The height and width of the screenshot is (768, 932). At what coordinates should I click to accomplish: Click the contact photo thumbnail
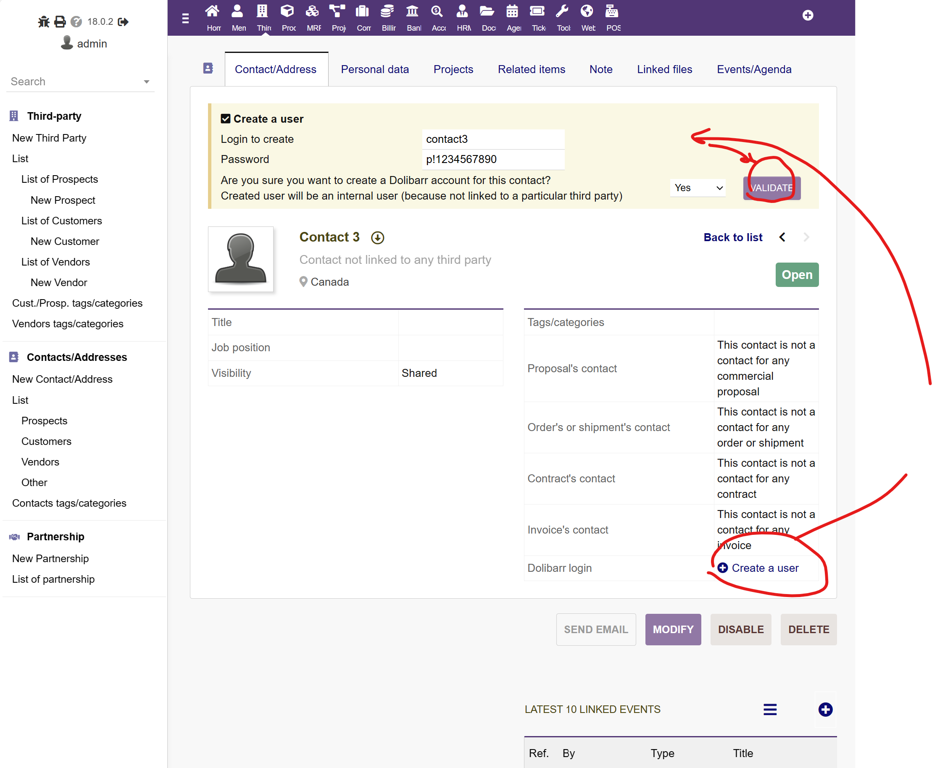coord(241,259)
